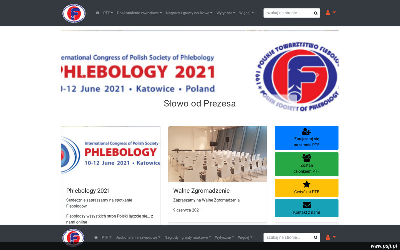Click the star icon on Certyfikat PTF tile

[x=307, y=184]
